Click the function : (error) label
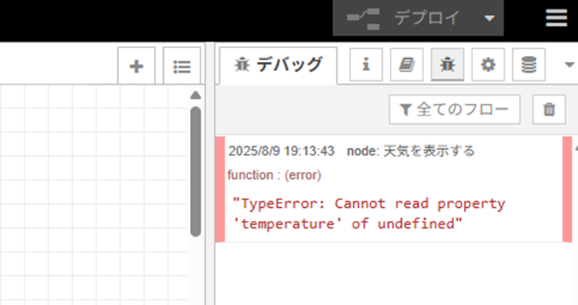This screenshot has height=305, width=578. 274,175
